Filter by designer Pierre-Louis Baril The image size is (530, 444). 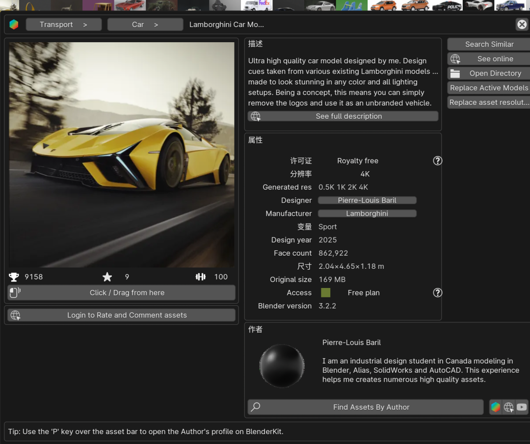[x=367, y=201]
